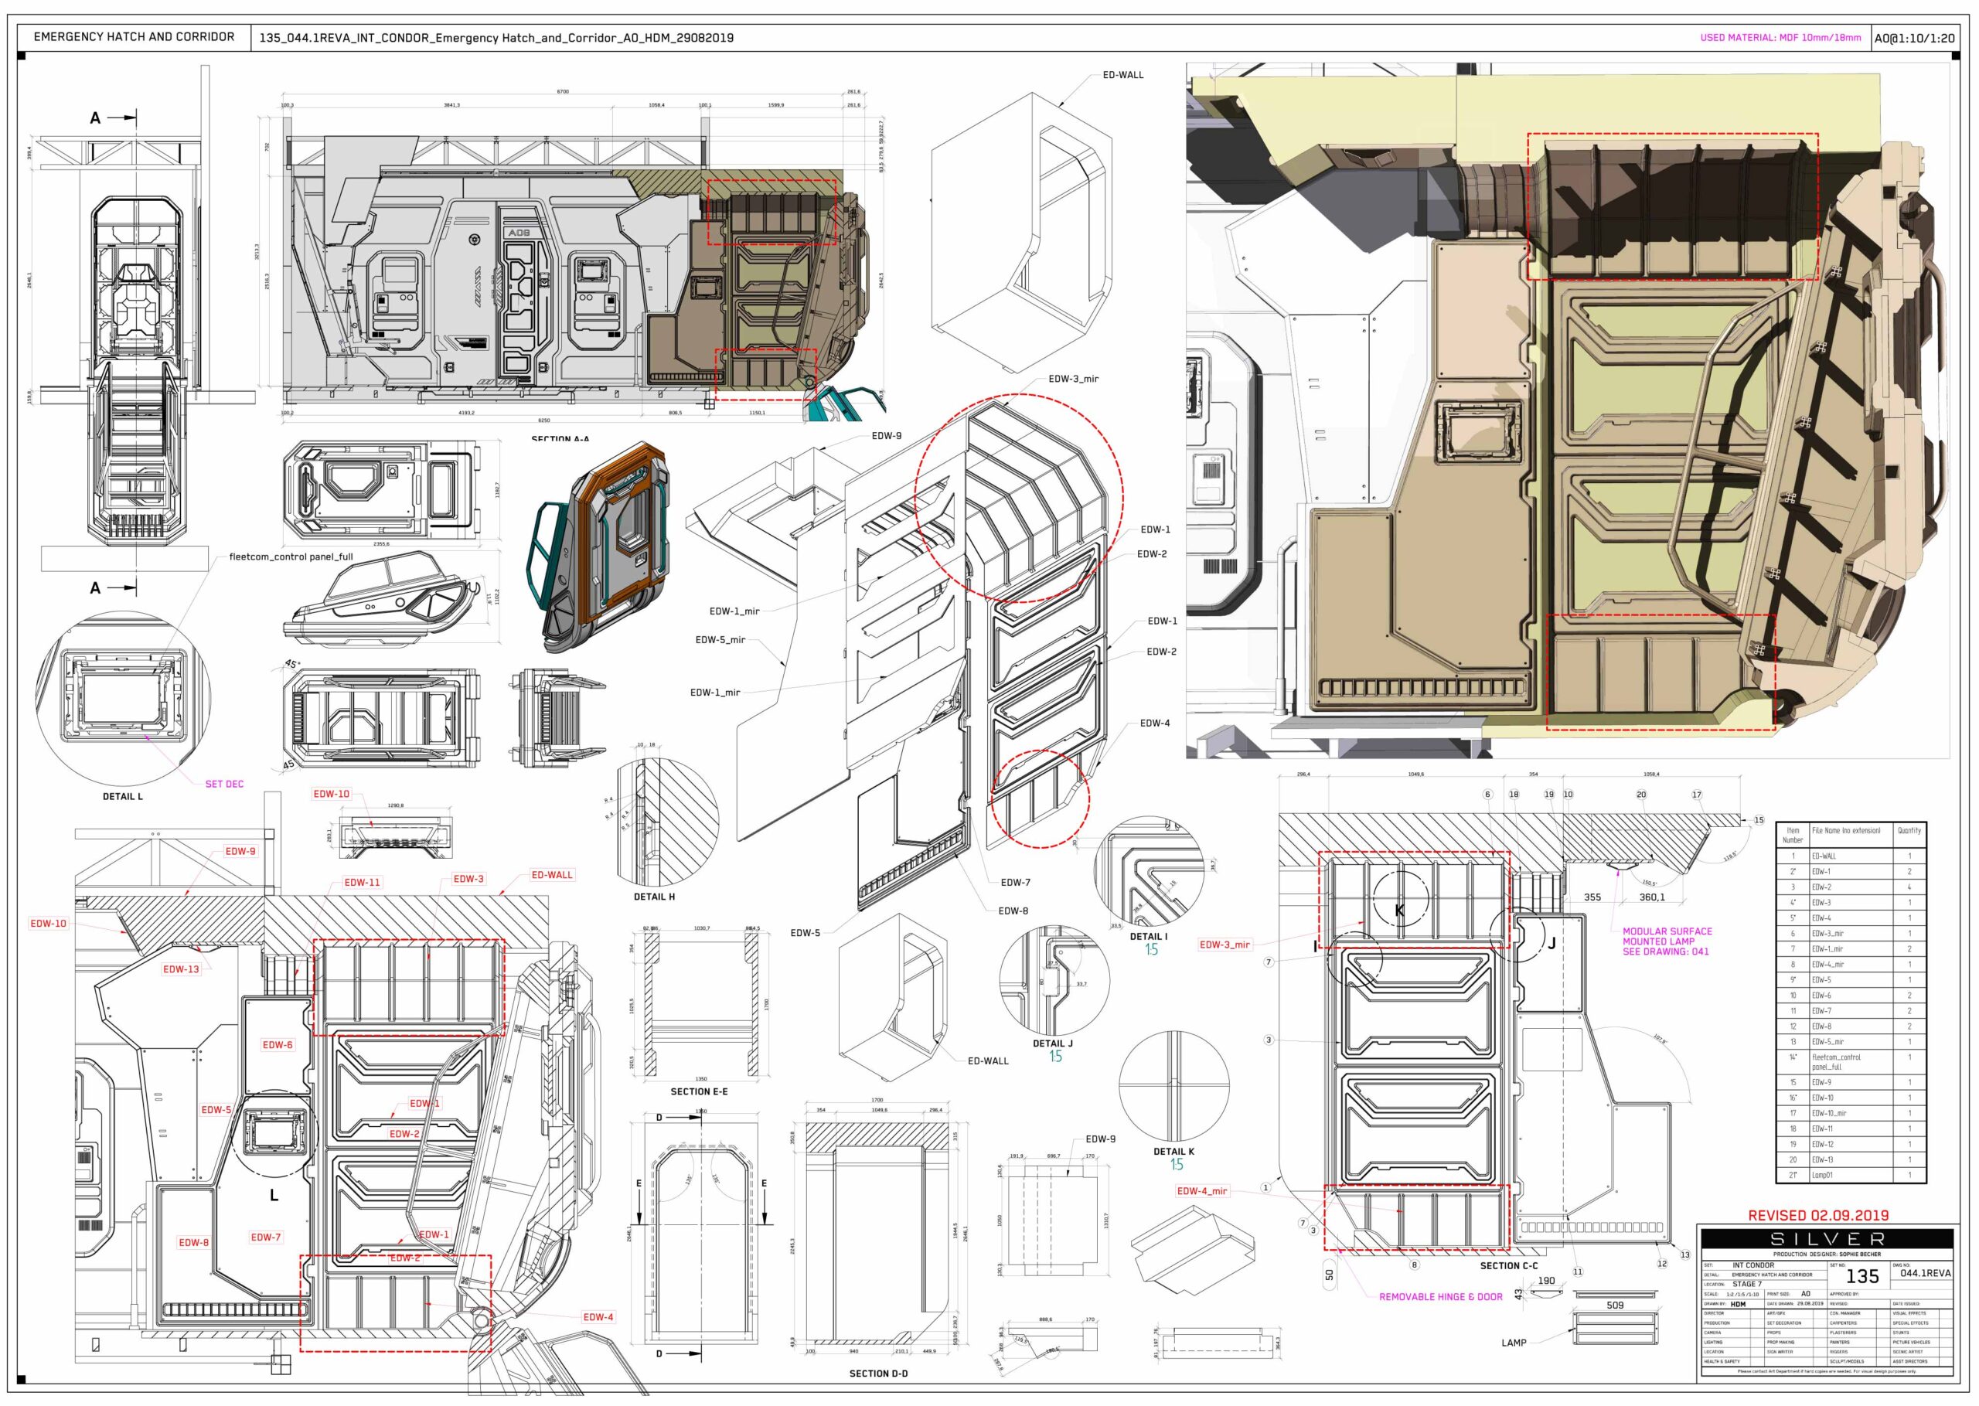Click the "MODULAR SURFACE MOUNTED LAMP" magenta note

pyautogui.click(x=1667, y=941)
